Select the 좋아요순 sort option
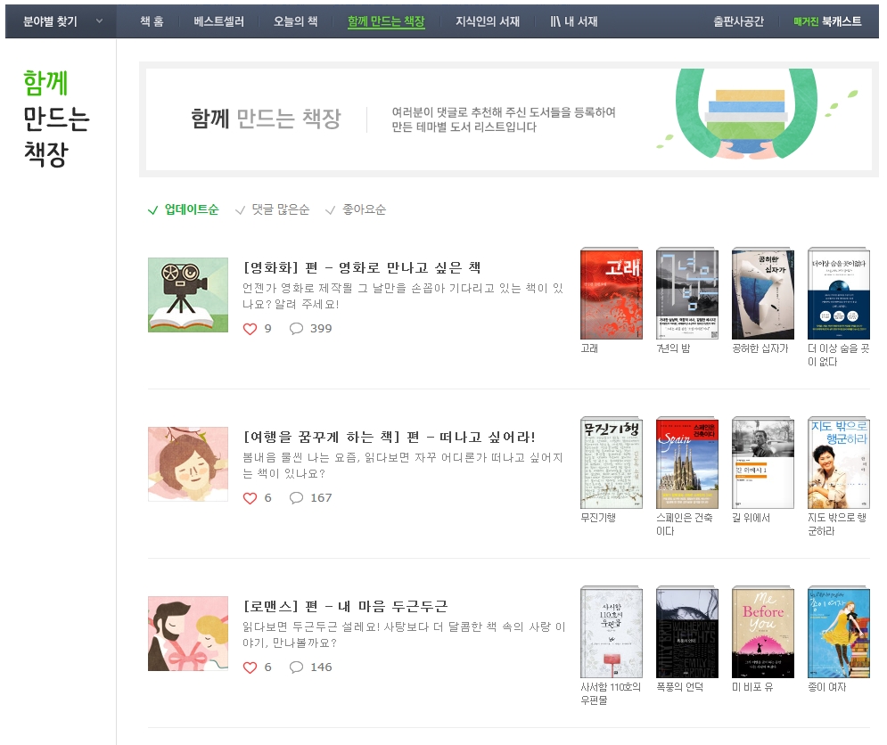The image size is (887, 745). click(356, 210)
